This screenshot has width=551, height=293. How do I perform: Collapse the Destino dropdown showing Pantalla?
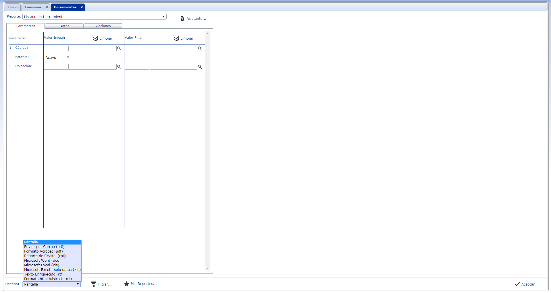(52, 284)
